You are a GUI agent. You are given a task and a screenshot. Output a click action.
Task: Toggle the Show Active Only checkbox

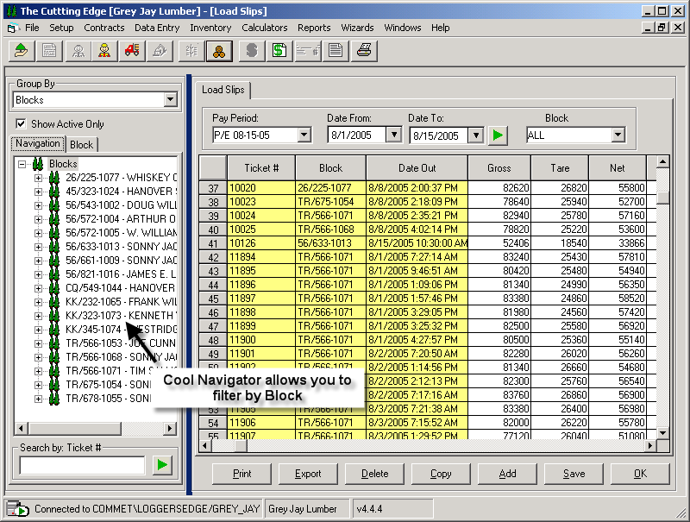pyautogui.click(x=22, y=124)
